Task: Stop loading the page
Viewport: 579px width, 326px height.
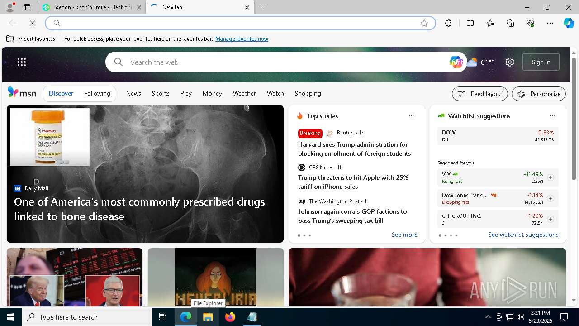Action: coord(33,23)
